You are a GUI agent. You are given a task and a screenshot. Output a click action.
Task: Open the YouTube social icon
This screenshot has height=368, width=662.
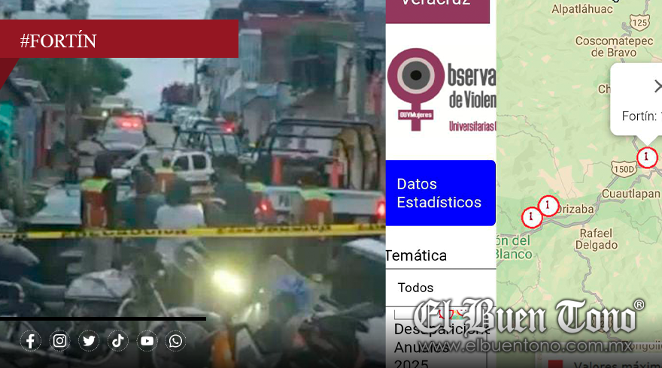tap(147, 341)
